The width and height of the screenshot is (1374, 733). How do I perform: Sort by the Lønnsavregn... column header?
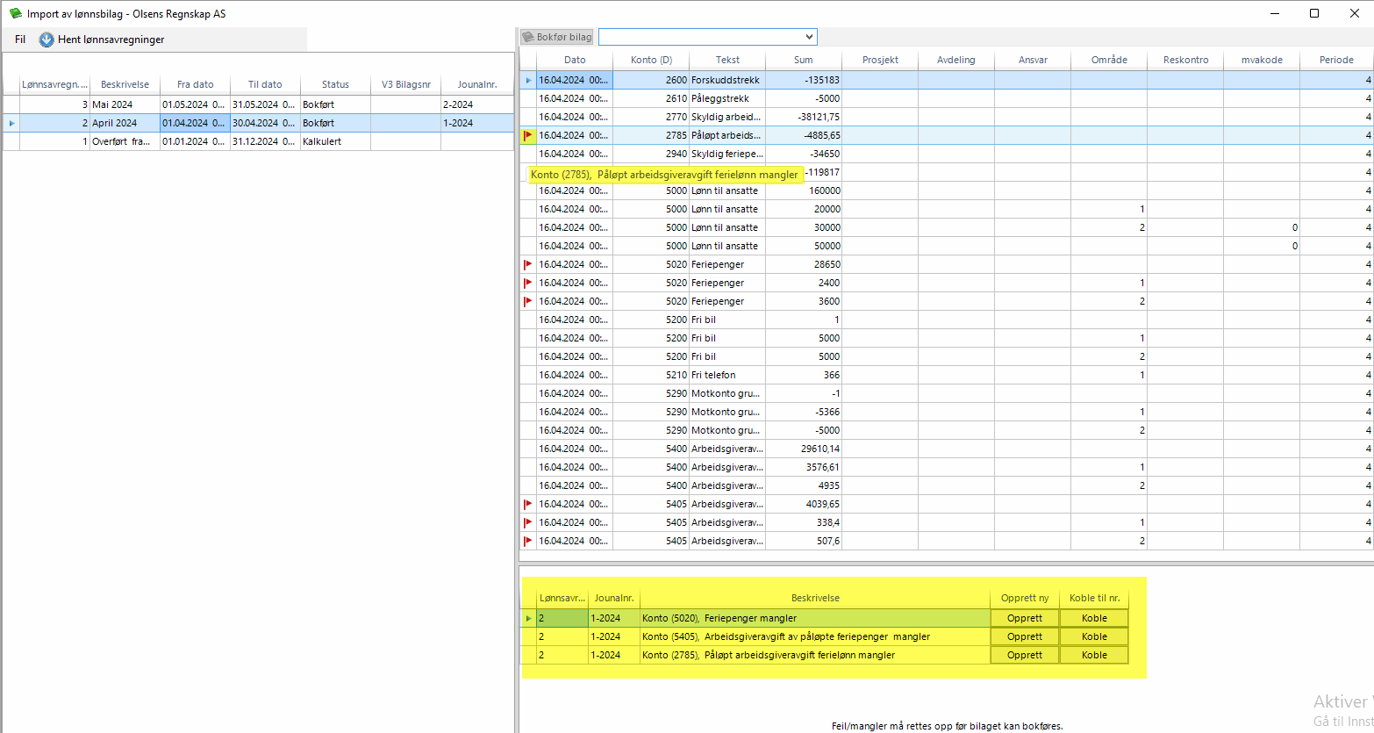click(54, 84)
